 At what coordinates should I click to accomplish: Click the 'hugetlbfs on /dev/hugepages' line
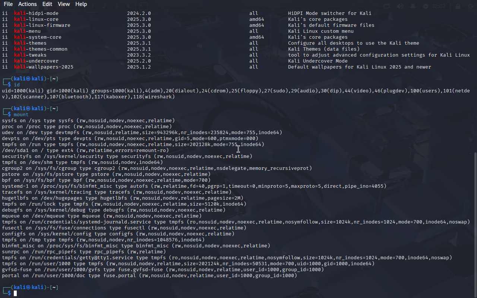pos(123,198)
